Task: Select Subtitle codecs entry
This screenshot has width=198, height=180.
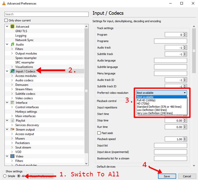Action: (25, 94)
